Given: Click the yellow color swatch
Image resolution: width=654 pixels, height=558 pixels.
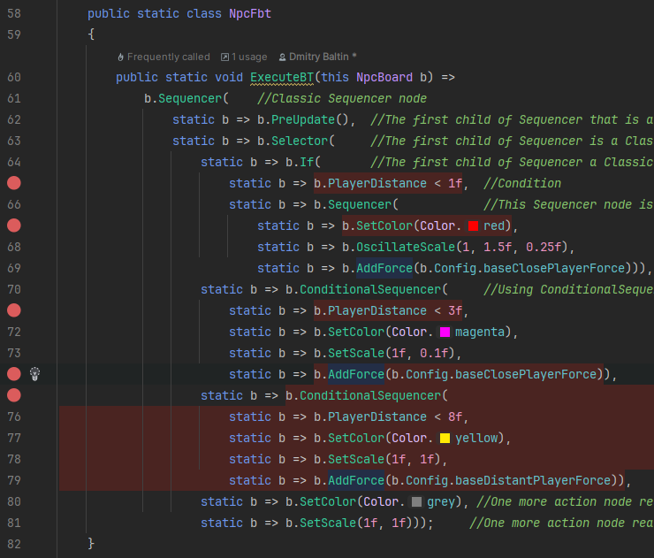Looking at the screenshot, I should coord(445,438).
